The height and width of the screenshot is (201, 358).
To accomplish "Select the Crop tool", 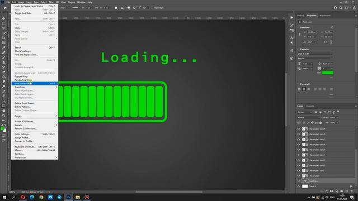I will (x=4, y=38).
